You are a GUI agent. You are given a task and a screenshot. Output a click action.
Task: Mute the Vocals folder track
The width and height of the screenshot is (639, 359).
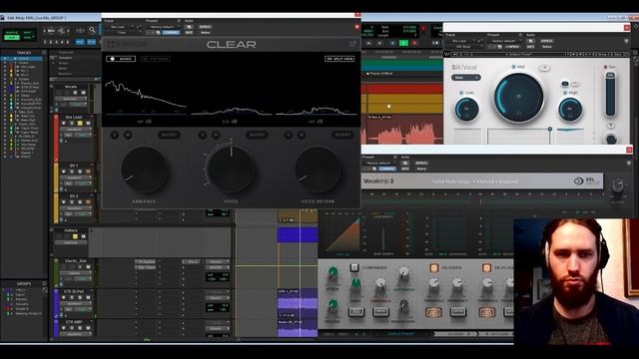coord(83,93)
